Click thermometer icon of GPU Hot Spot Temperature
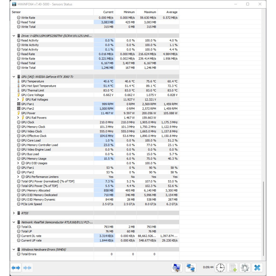The width and height of the screenshot is (276, 276). point(19,86)
